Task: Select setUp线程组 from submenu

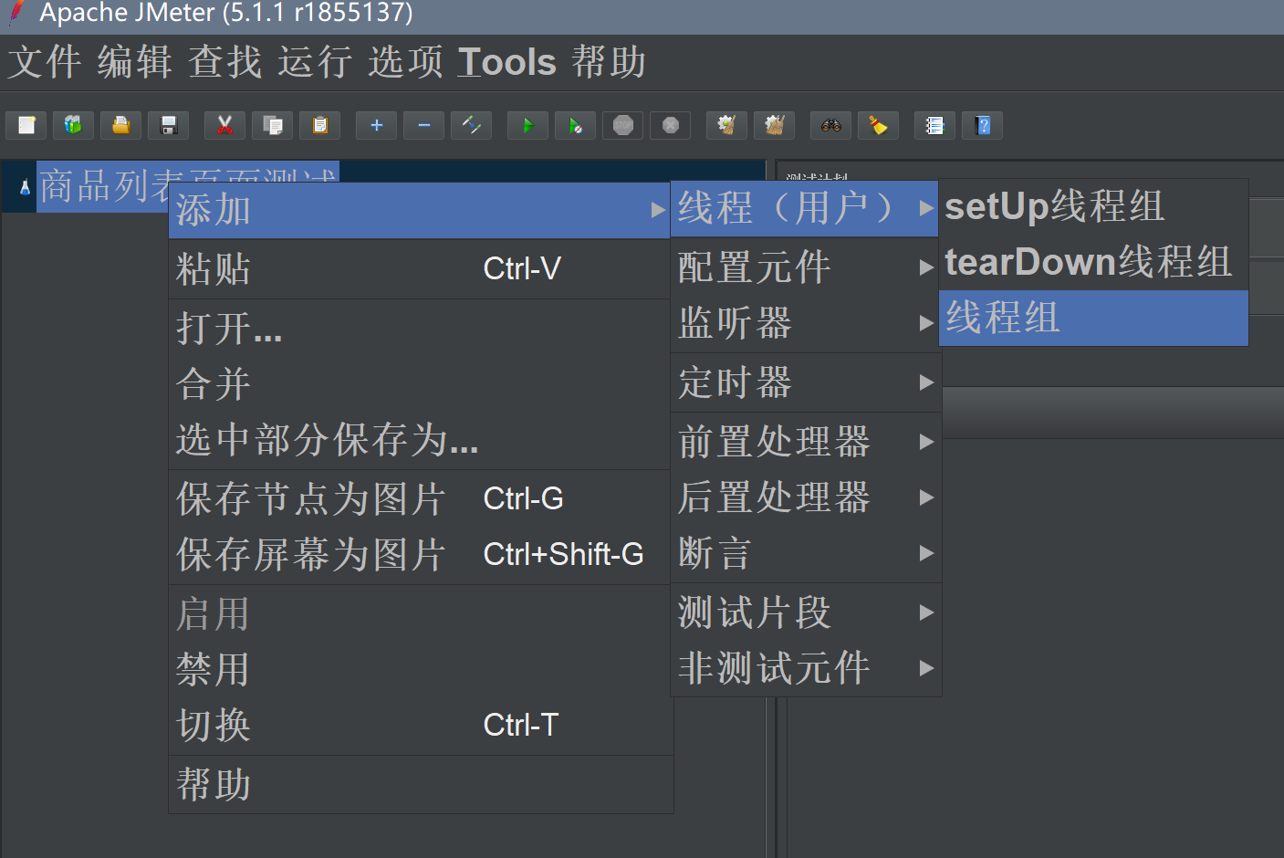Action: [x=1093, y=206]
